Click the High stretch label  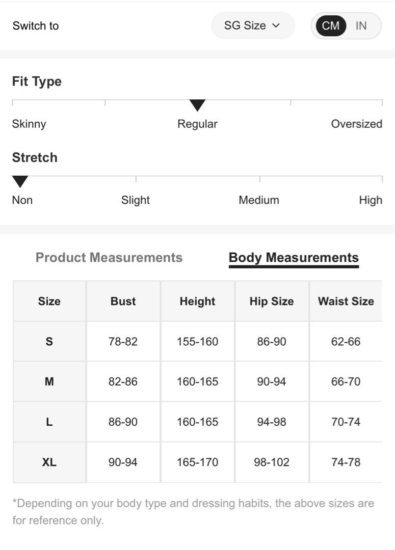pyautogui.click(x=371, y=200)
